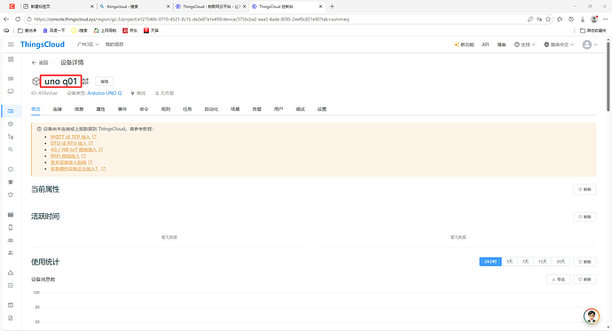Image resolution: width=612 pixels, height=331 pixels.
Task: Refresh the 当前属性 section
Action: point(585,189)
